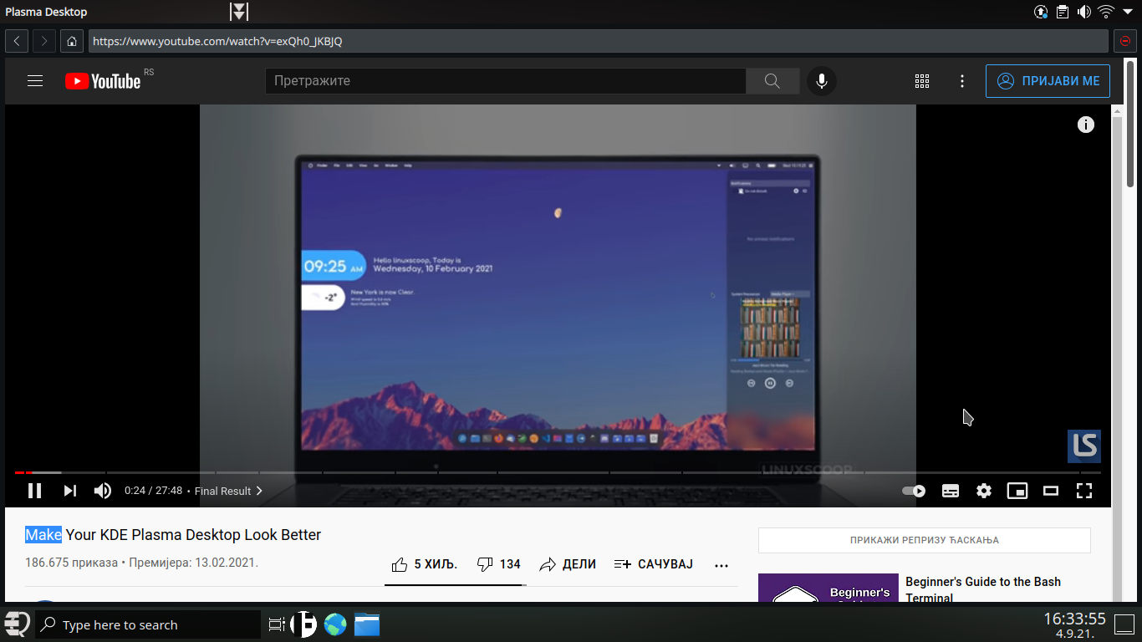Go back in the browser

(x=17, y=41)
